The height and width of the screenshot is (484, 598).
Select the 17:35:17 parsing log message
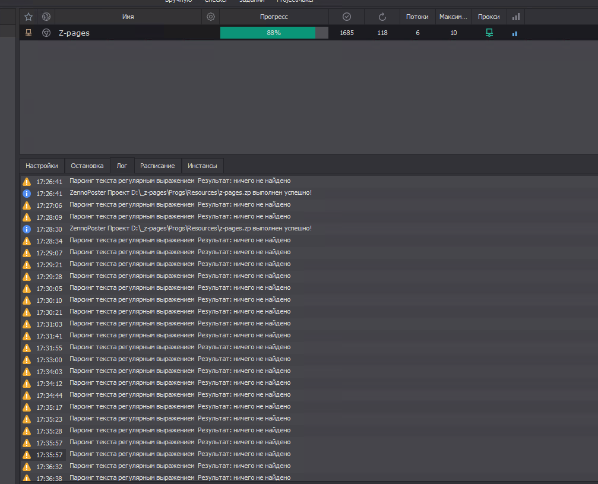180,407
